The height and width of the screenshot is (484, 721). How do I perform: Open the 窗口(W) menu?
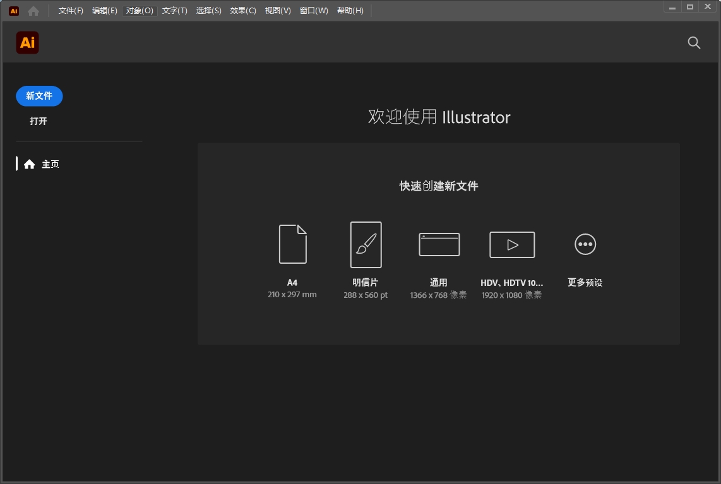[x=314, y=10]
